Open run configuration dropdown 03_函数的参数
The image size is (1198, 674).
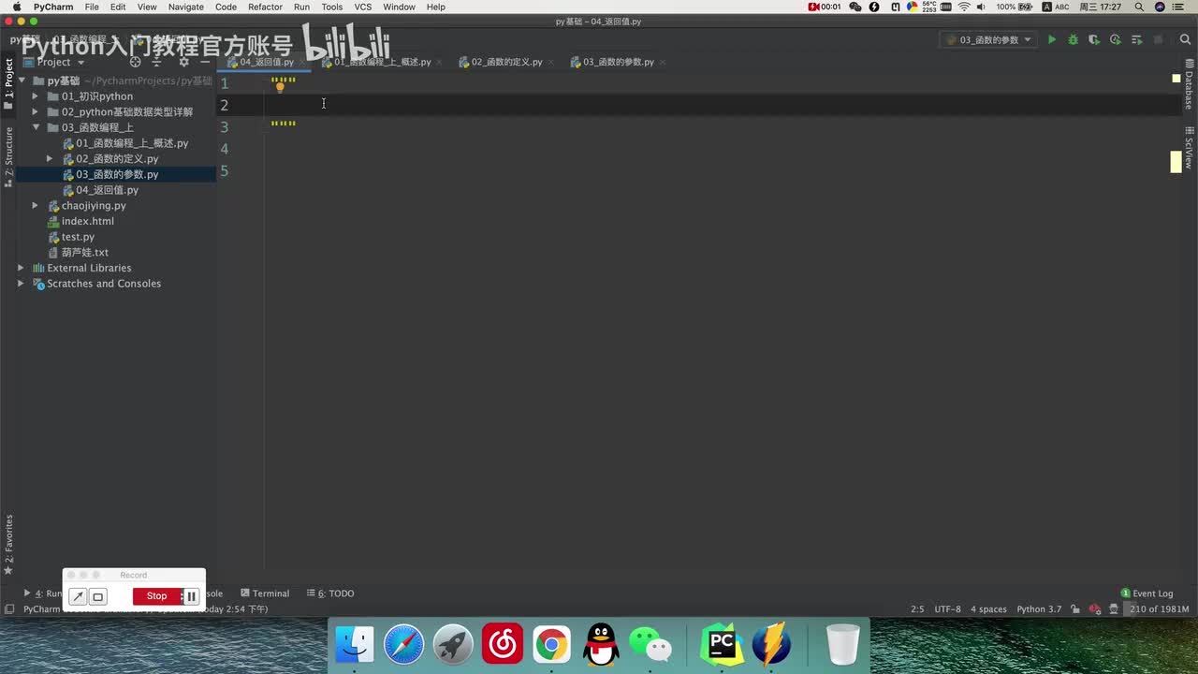point(988,40)
